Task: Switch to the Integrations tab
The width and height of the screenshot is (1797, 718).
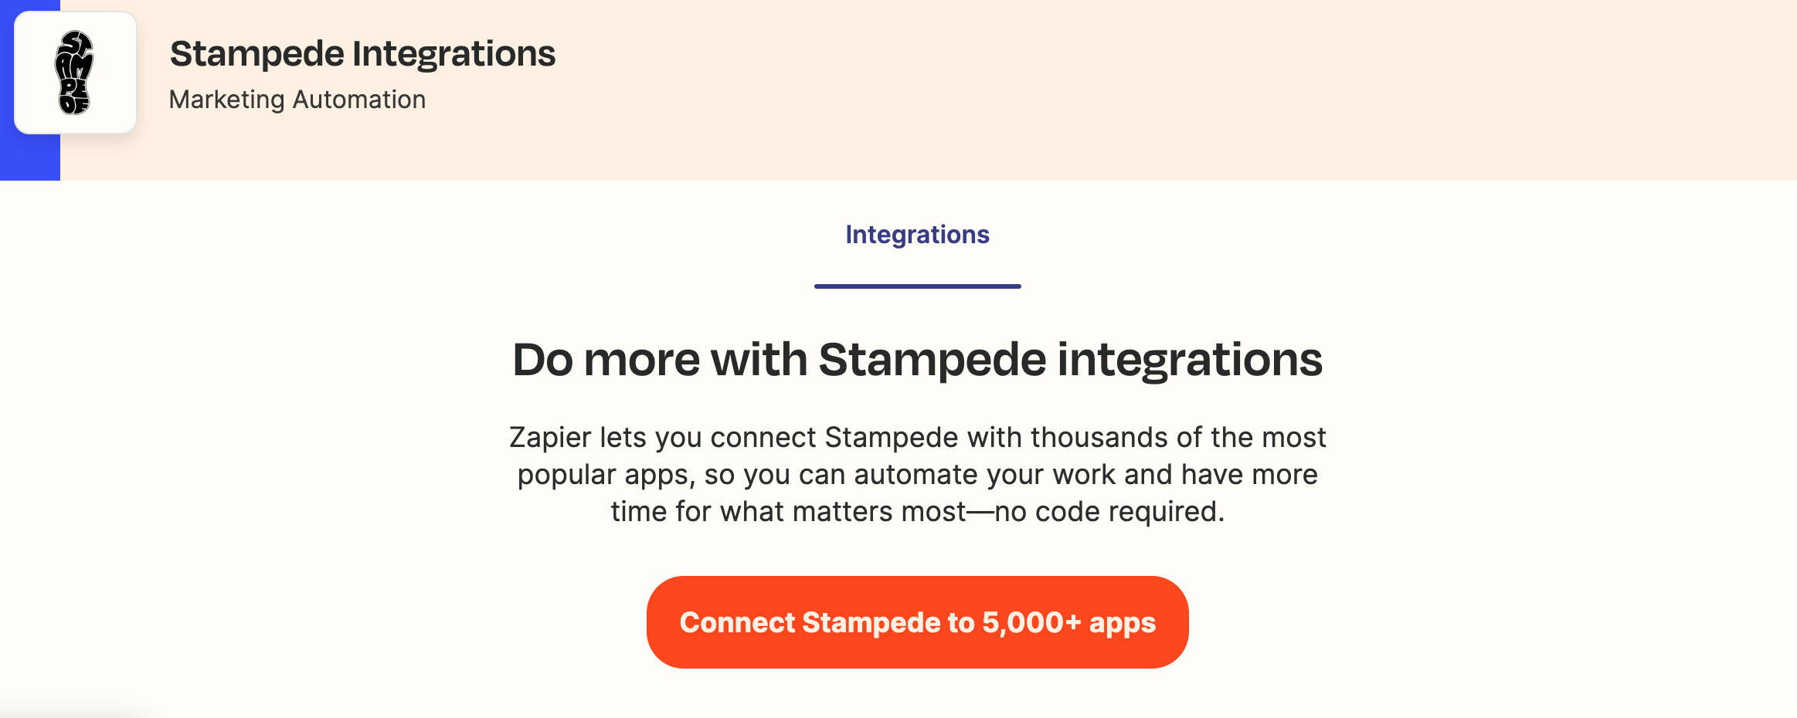Action: tap(917, 235)
